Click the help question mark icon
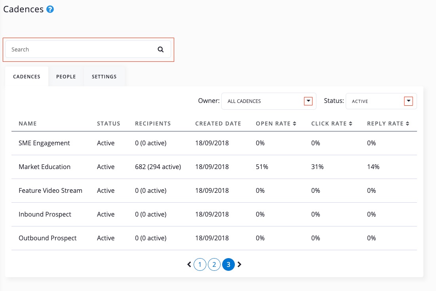Viewport: 436px width, 291px height. click(x=50, y=10)
